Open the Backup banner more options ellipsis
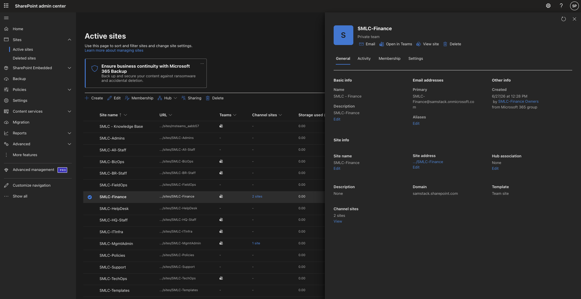 coord(202,64)
